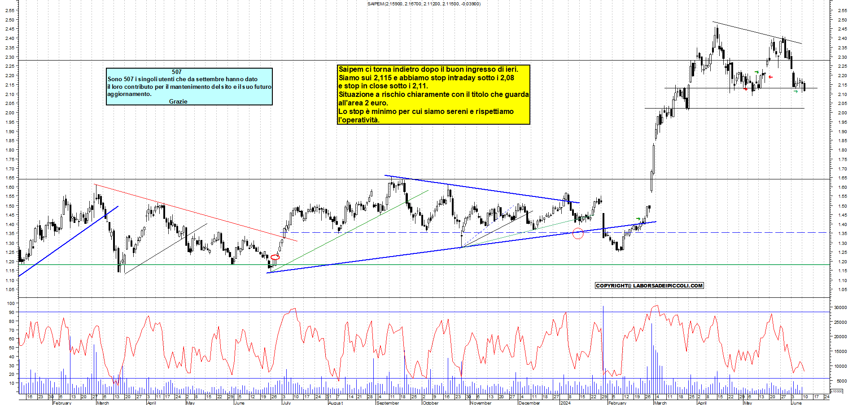Click the 'Siamo sui 2,115' line
Image resolution: width=848 pixels, height=405 pixels.
coord(426,78)
